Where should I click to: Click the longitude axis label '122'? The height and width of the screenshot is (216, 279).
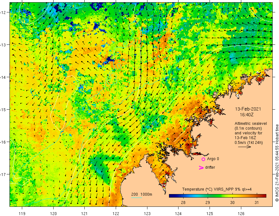(116, 213)
